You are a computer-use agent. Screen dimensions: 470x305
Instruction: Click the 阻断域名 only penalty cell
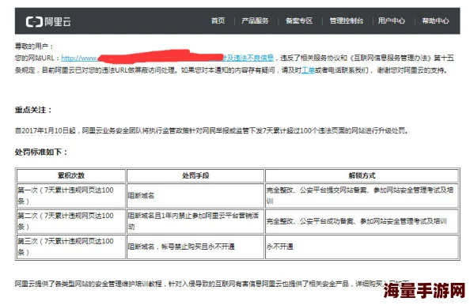click(195, 195)
